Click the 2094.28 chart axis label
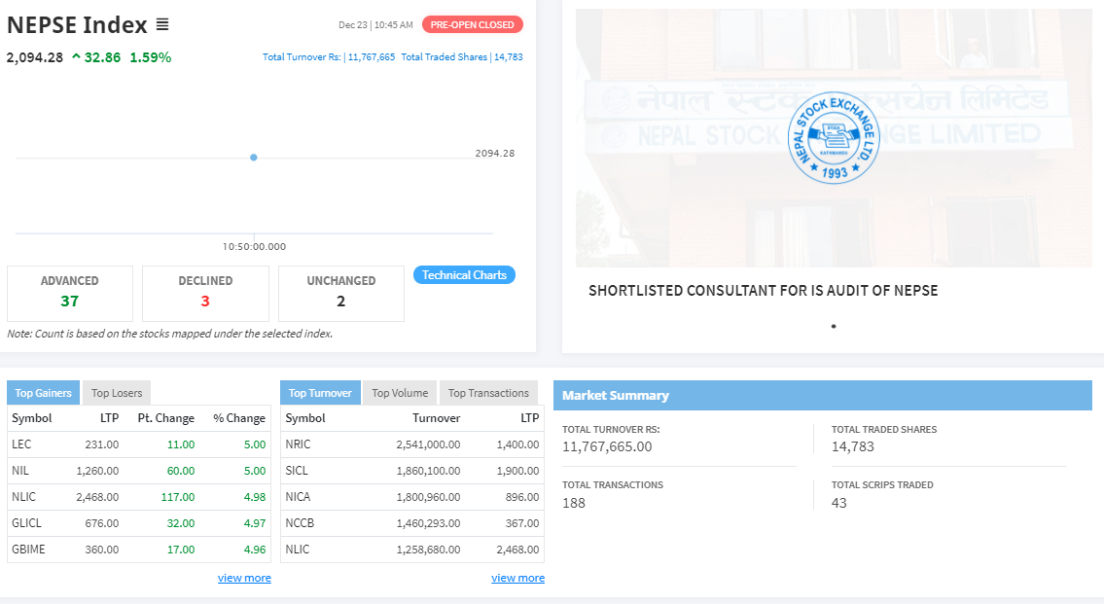The width and height of the screenshot is (1104, 604). coord(495,153)
